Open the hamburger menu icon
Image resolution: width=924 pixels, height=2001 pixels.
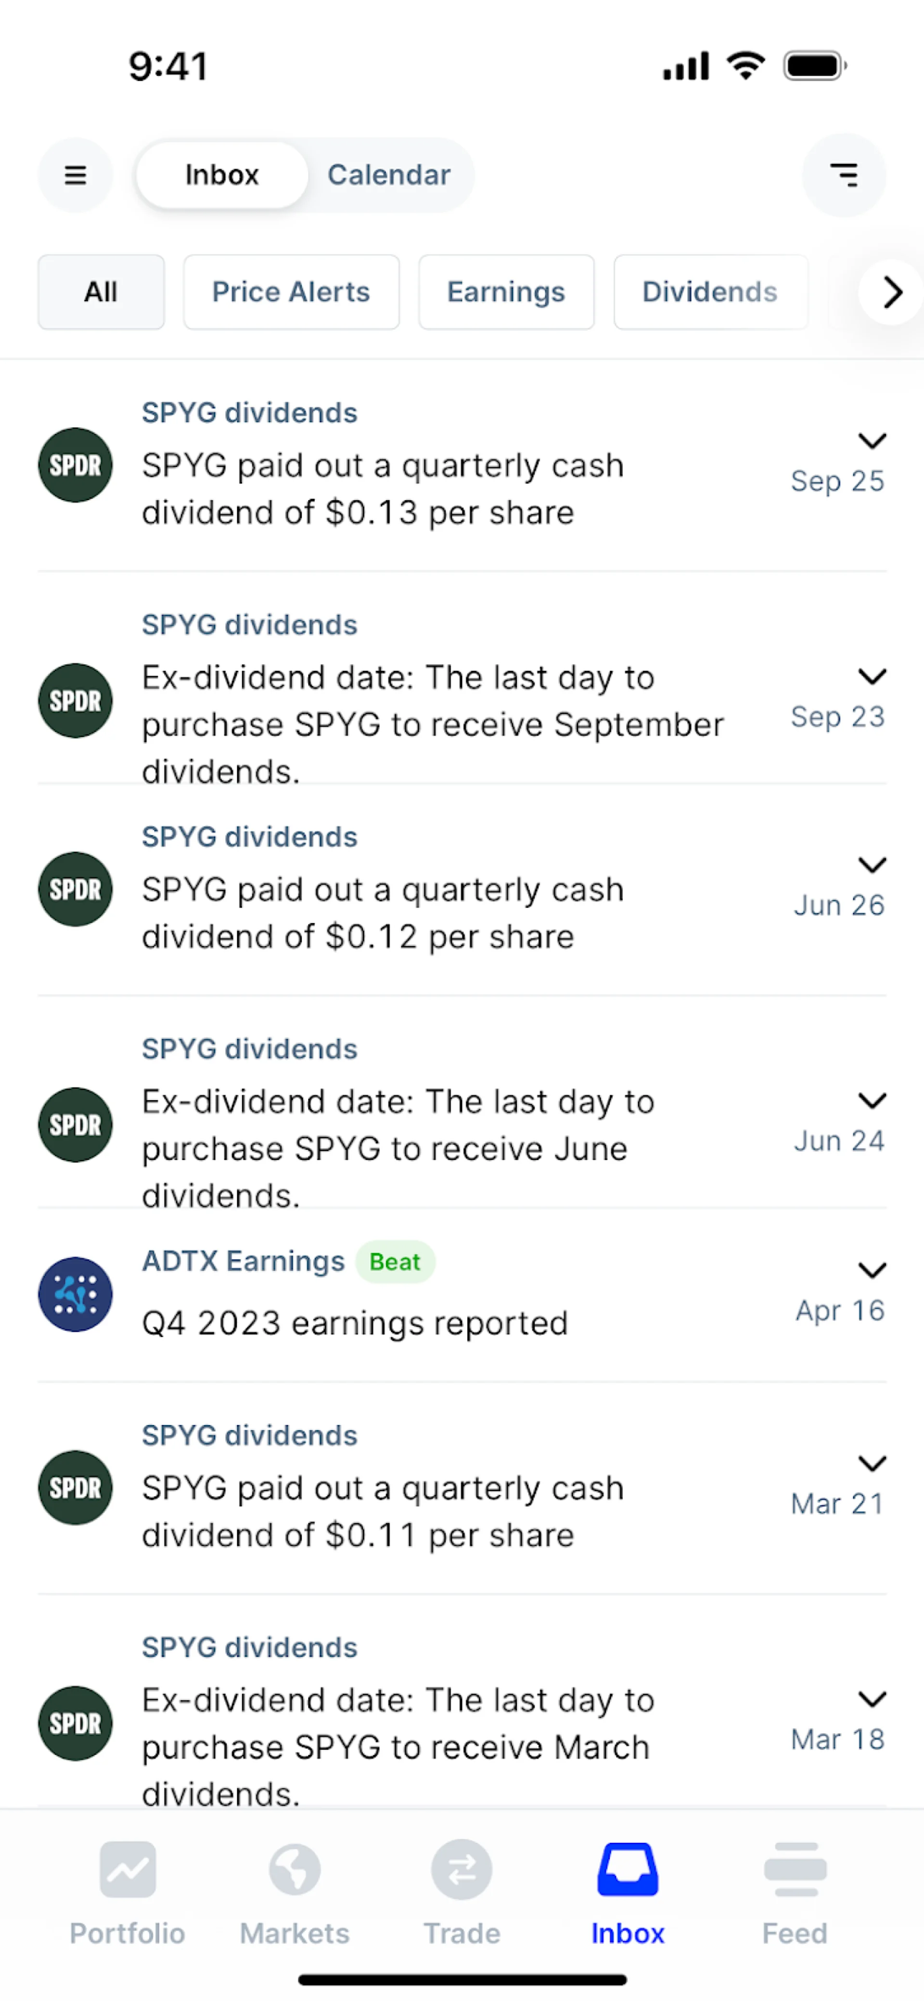point(75,175)
